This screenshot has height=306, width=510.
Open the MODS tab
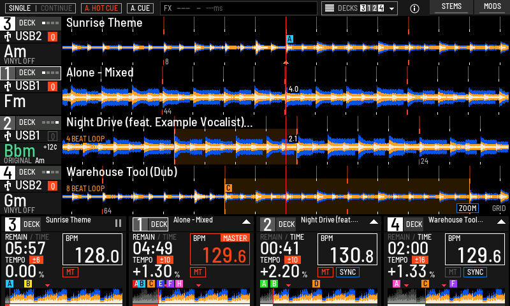(492, 7)
